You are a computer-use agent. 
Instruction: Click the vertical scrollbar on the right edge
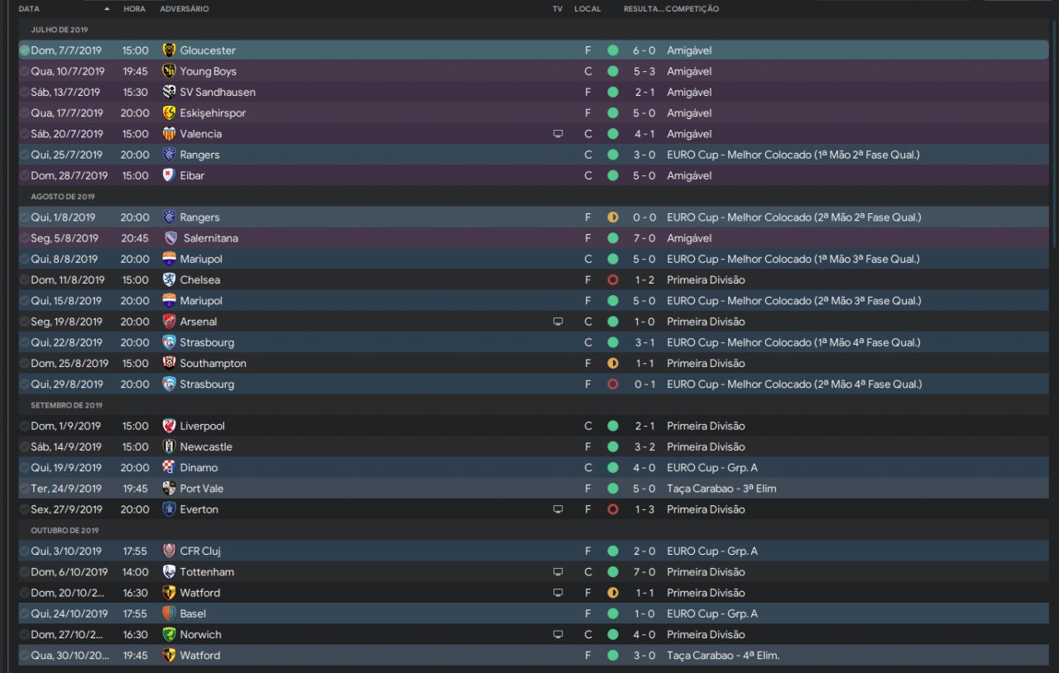tap(1054, 132)
